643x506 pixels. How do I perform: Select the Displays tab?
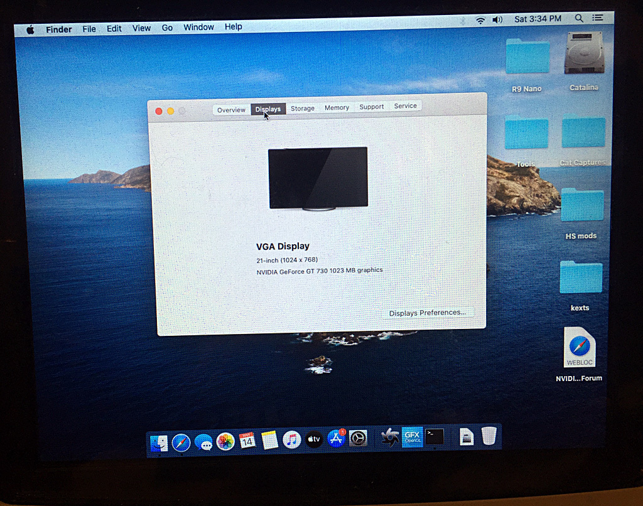click(267, 109)
